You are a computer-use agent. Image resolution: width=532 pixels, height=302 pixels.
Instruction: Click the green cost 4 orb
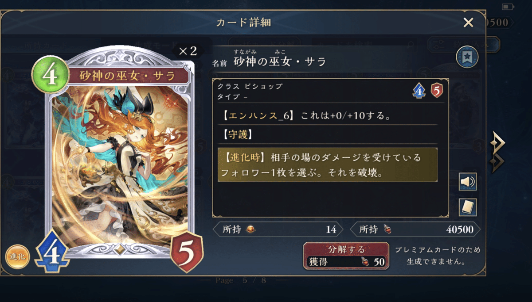coord(49,75)
